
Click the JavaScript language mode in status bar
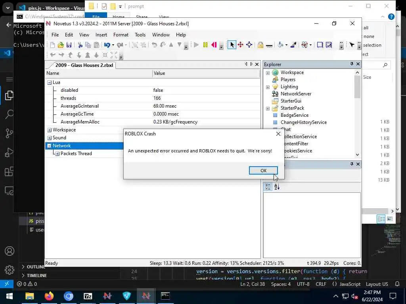pyautogui.click(x=350, y=284)
